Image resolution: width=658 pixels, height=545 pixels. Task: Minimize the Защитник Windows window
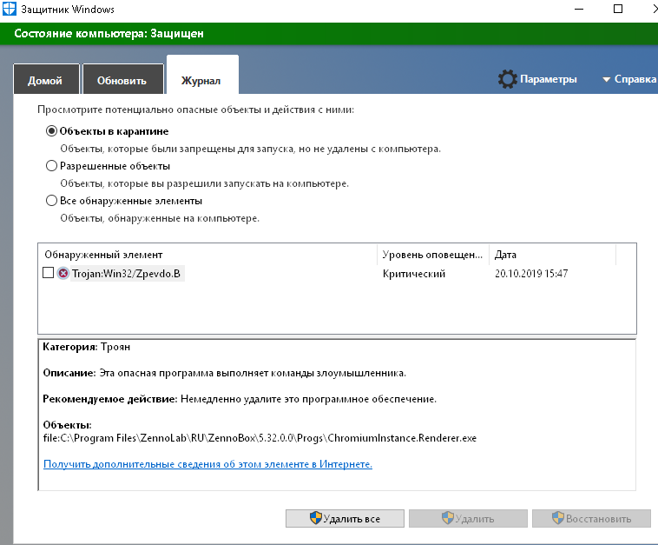coord(579,9)
